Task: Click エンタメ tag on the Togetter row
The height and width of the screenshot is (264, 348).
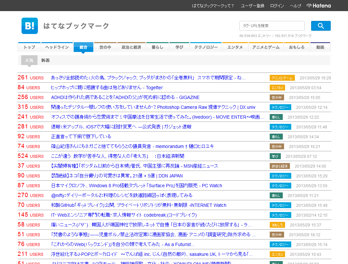Action: pyautogui.click(x=278, y=88)
